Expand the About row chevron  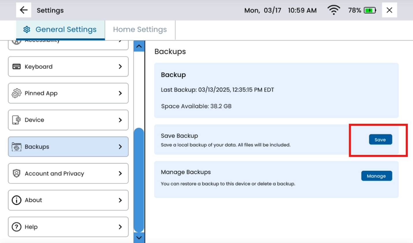120,200
